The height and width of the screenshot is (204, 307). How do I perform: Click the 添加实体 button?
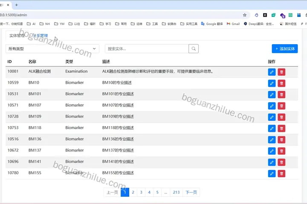285,48
